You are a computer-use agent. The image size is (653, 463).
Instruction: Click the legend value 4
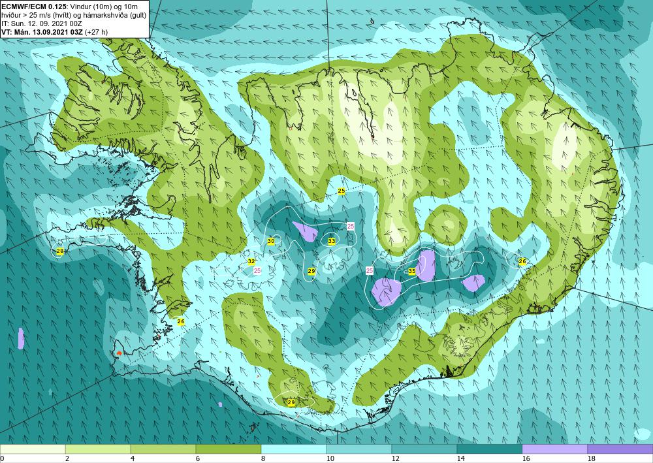(x=132, y=458)
